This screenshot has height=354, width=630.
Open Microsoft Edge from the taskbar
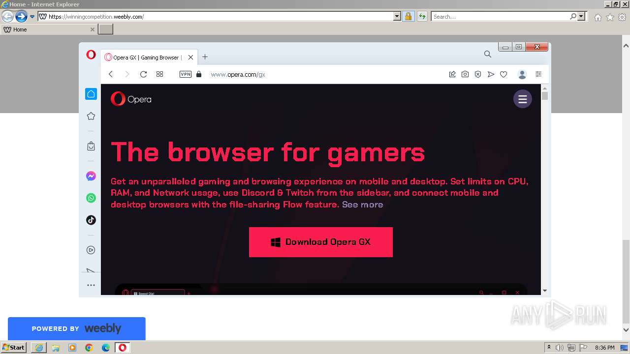106,348
